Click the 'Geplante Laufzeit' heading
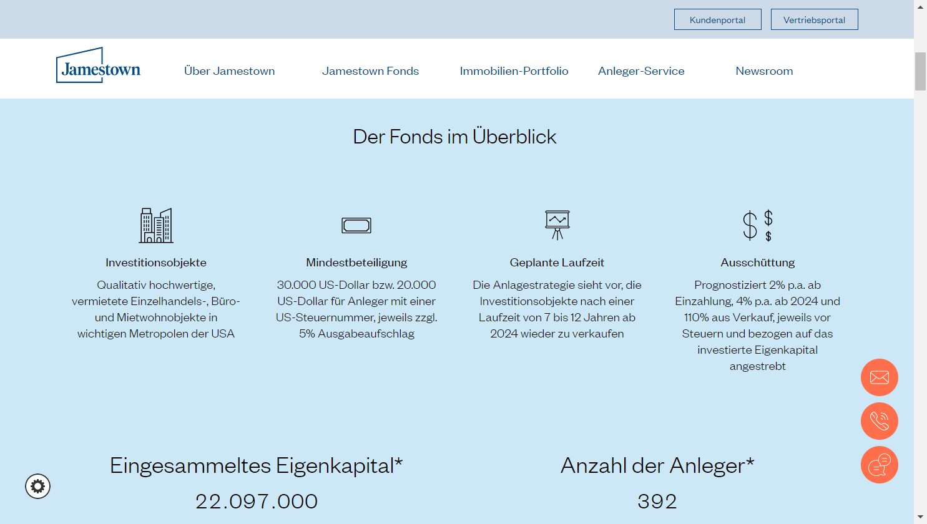The image size is (927, 524). tap(557, 263)
